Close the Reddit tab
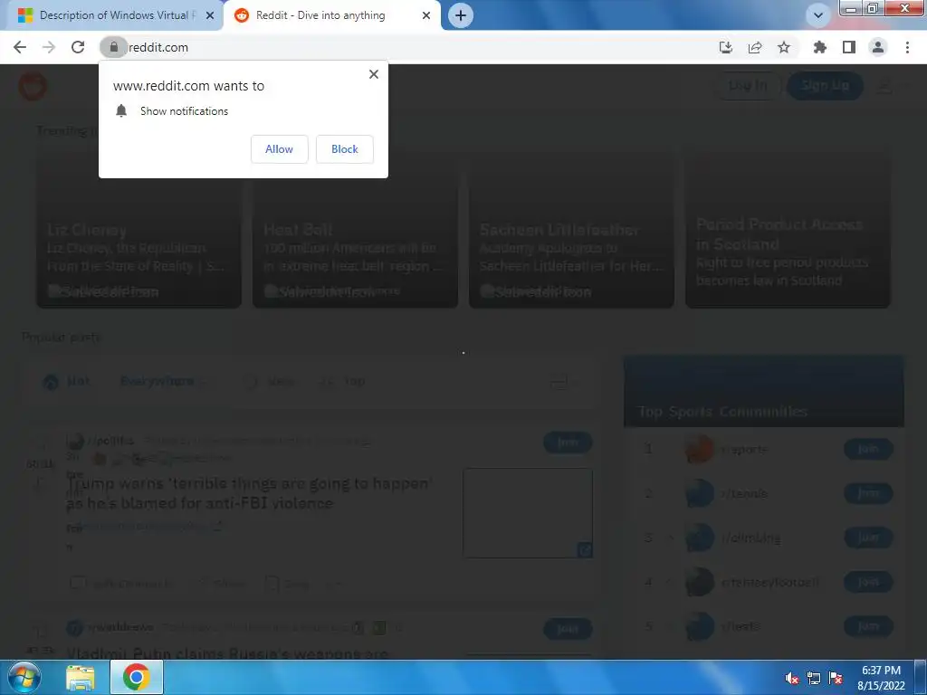The height and width of the screenshot is (695, 927). [x=426, y=15]
